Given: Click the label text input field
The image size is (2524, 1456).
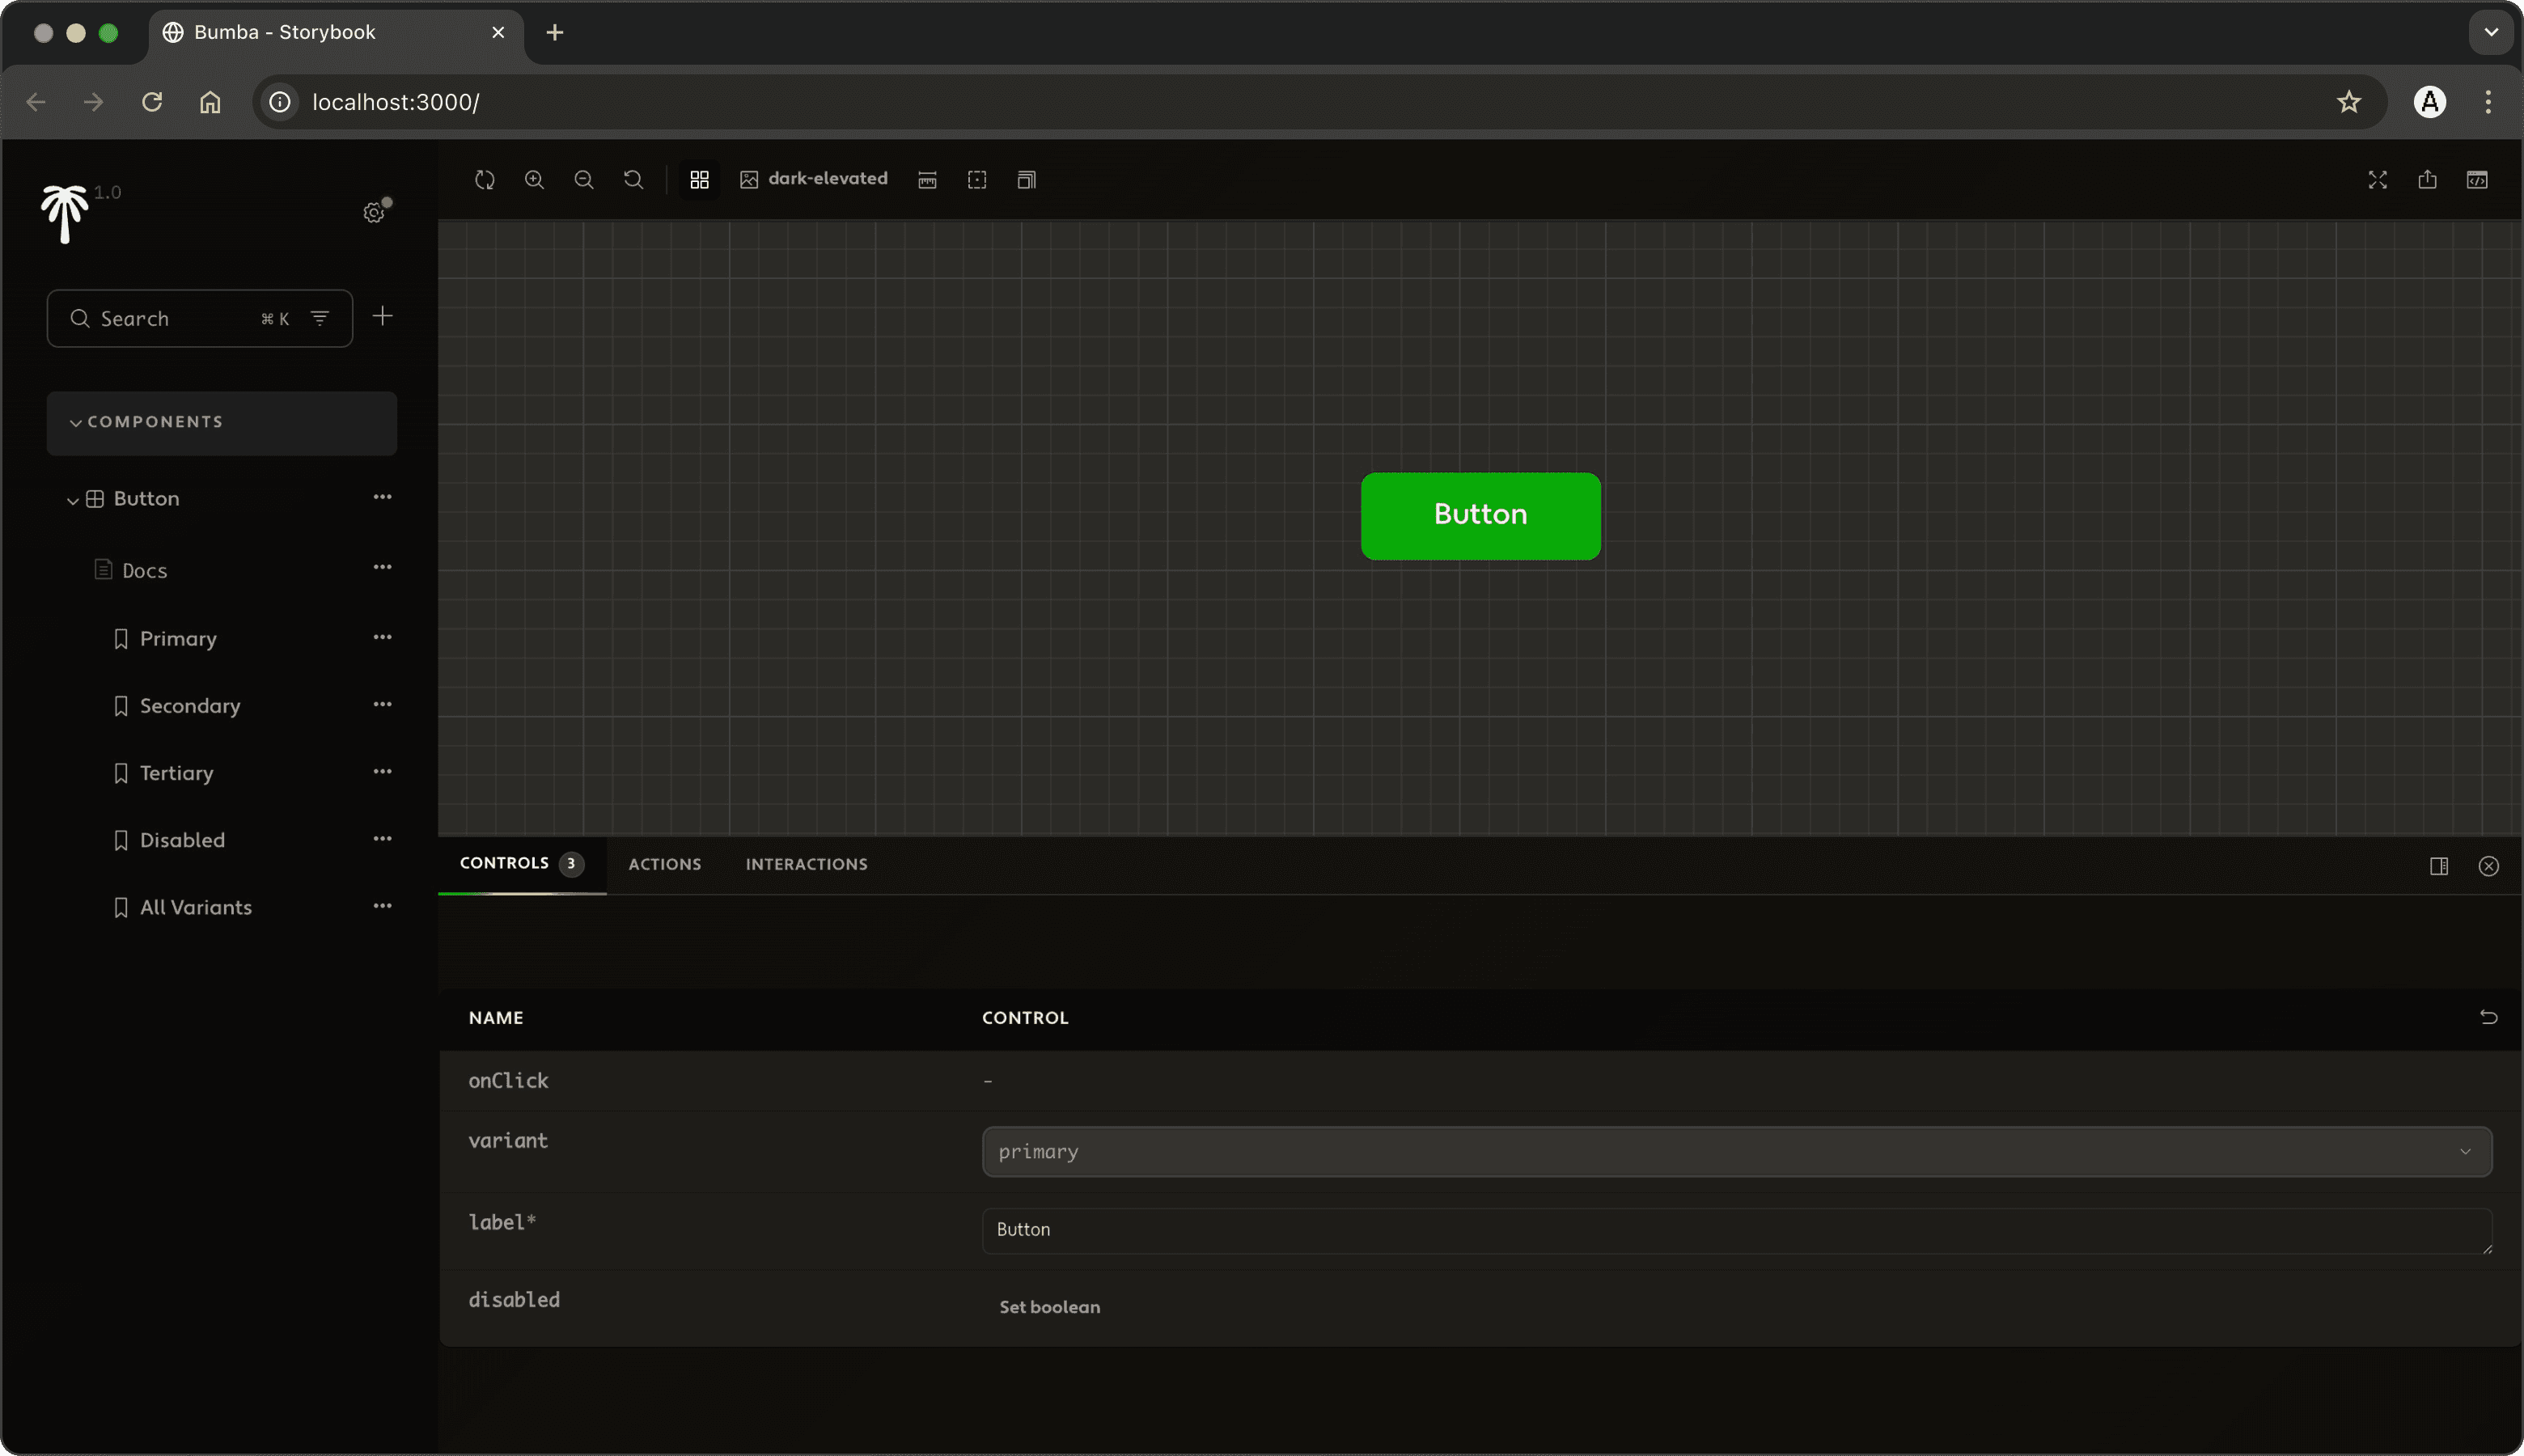Looking at the screenshot, I should 1736,1230.
